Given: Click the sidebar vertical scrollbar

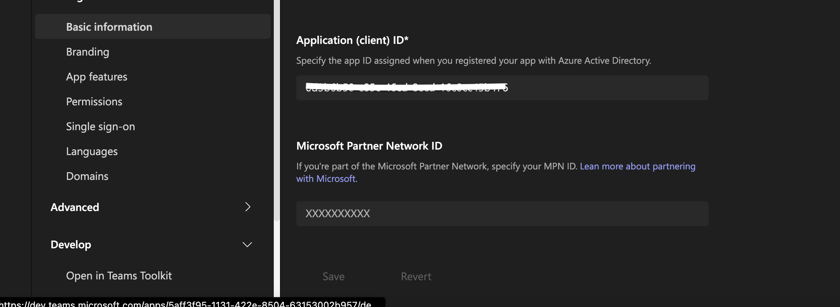Looking at the screenshot, I should (x=277, y=110).
